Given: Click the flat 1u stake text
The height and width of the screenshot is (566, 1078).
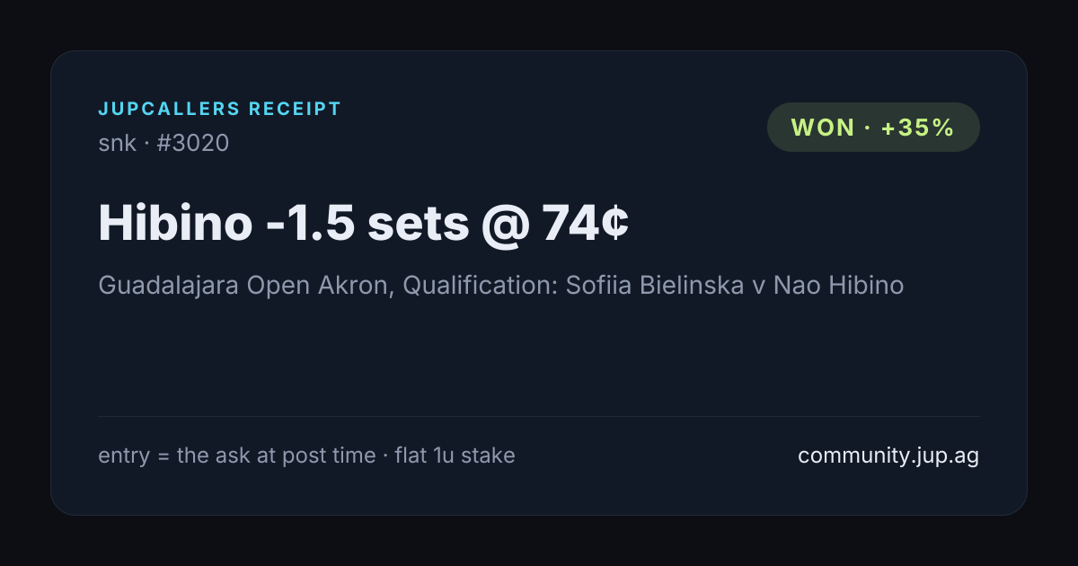Looking at the screenshot, I should tap(455, 455).
